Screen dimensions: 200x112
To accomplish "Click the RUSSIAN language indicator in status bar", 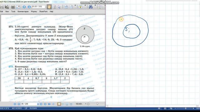I will (x=33, y=108).
